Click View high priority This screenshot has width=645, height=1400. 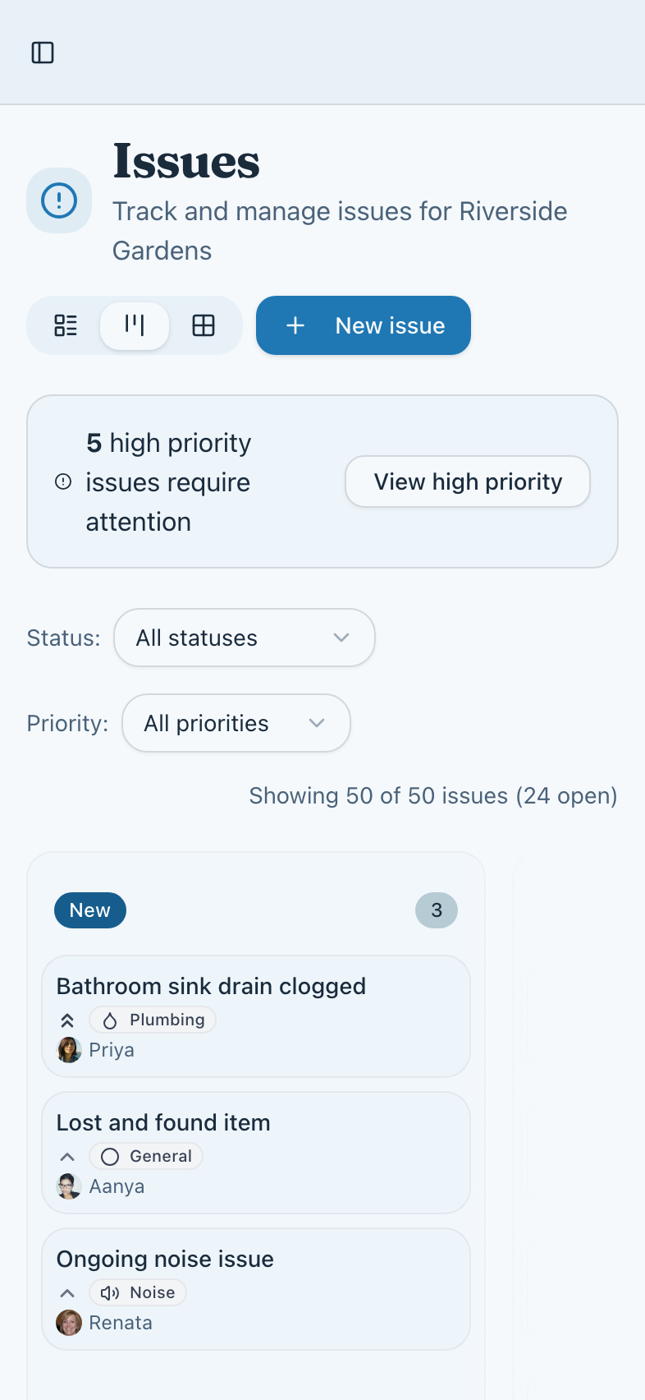[x=467, y=482]
